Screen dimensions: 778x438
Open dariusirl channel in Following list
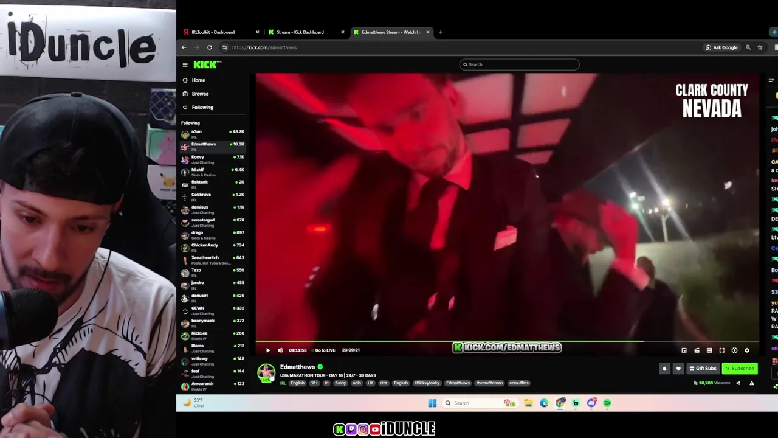(213, 297)
